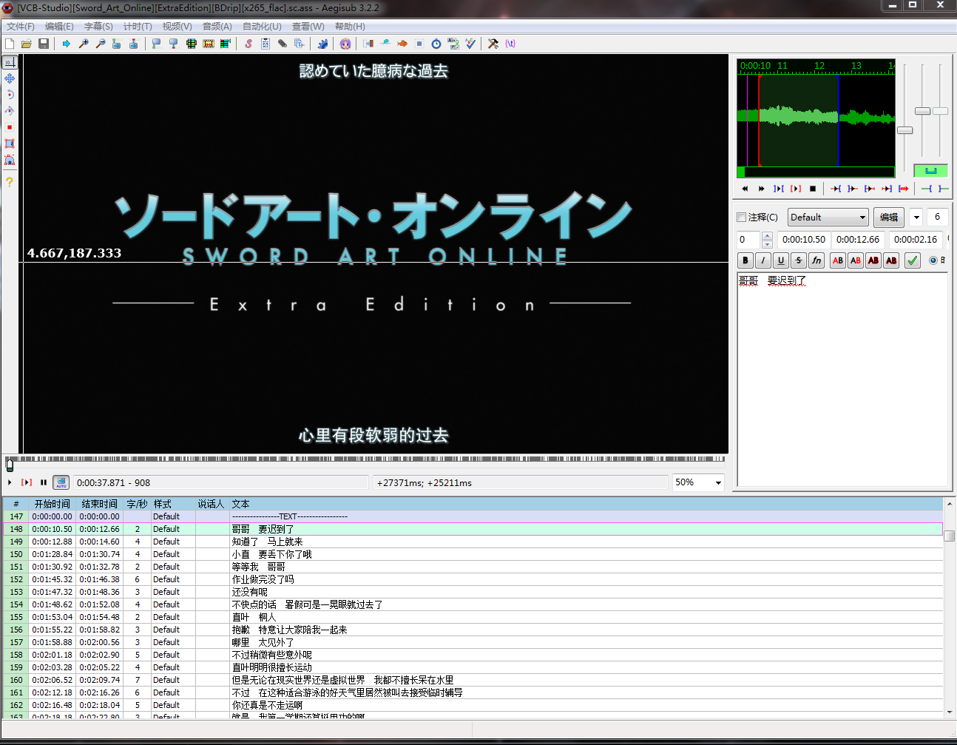Select the Scale red square tool
Image resolution: width=957 pixels, height=745 pixels.
10,127
